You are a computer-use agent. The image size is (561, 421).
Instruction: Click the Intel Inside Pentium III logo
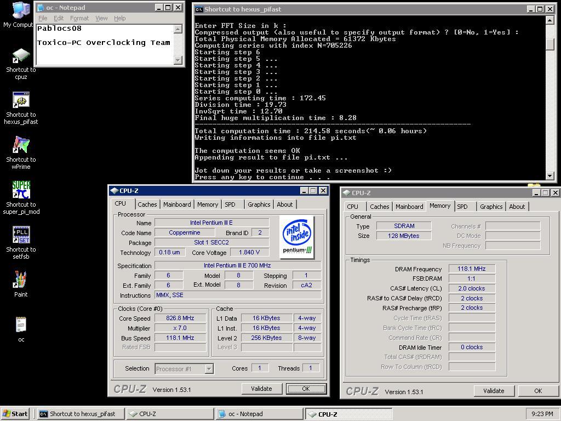point(297,237)
